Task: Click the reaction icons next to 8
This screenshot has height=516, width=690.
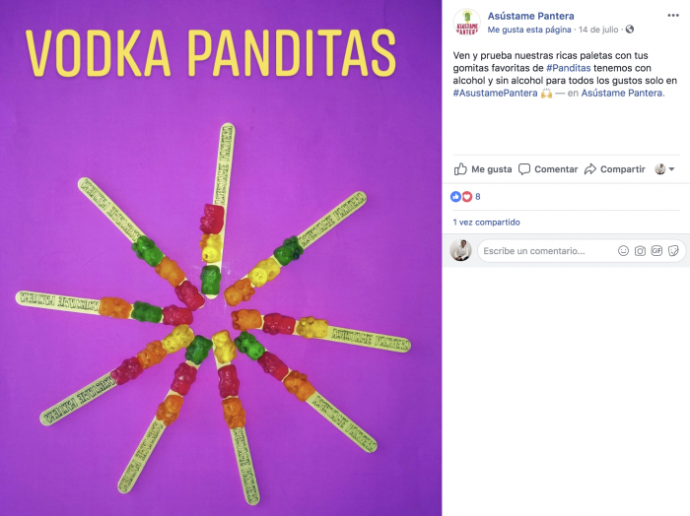Action: point(461,197)
